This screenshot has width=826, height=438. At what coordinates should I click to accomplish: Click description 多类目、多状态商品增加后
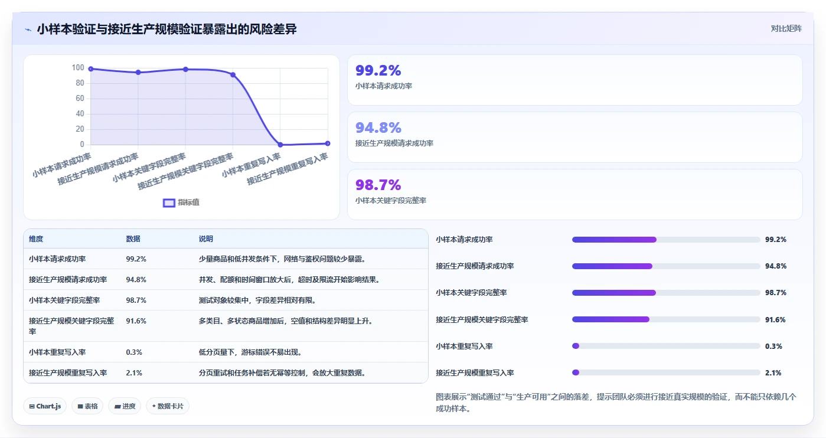286,321
